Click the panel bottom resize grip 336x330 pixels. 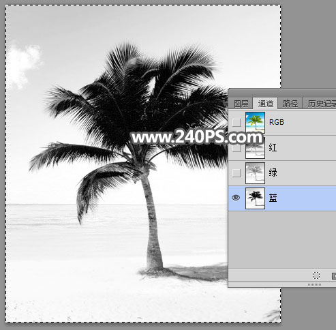(x=314, y=284)
